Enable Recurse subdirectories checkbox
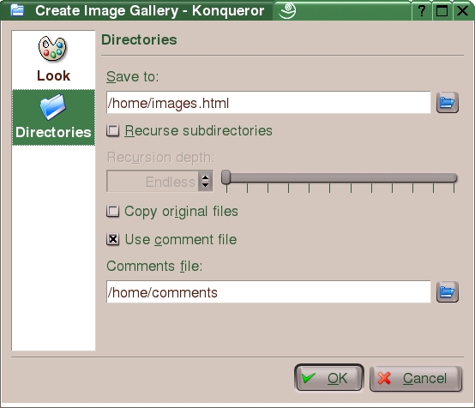 pyautogui.click(x=112, y=130)
